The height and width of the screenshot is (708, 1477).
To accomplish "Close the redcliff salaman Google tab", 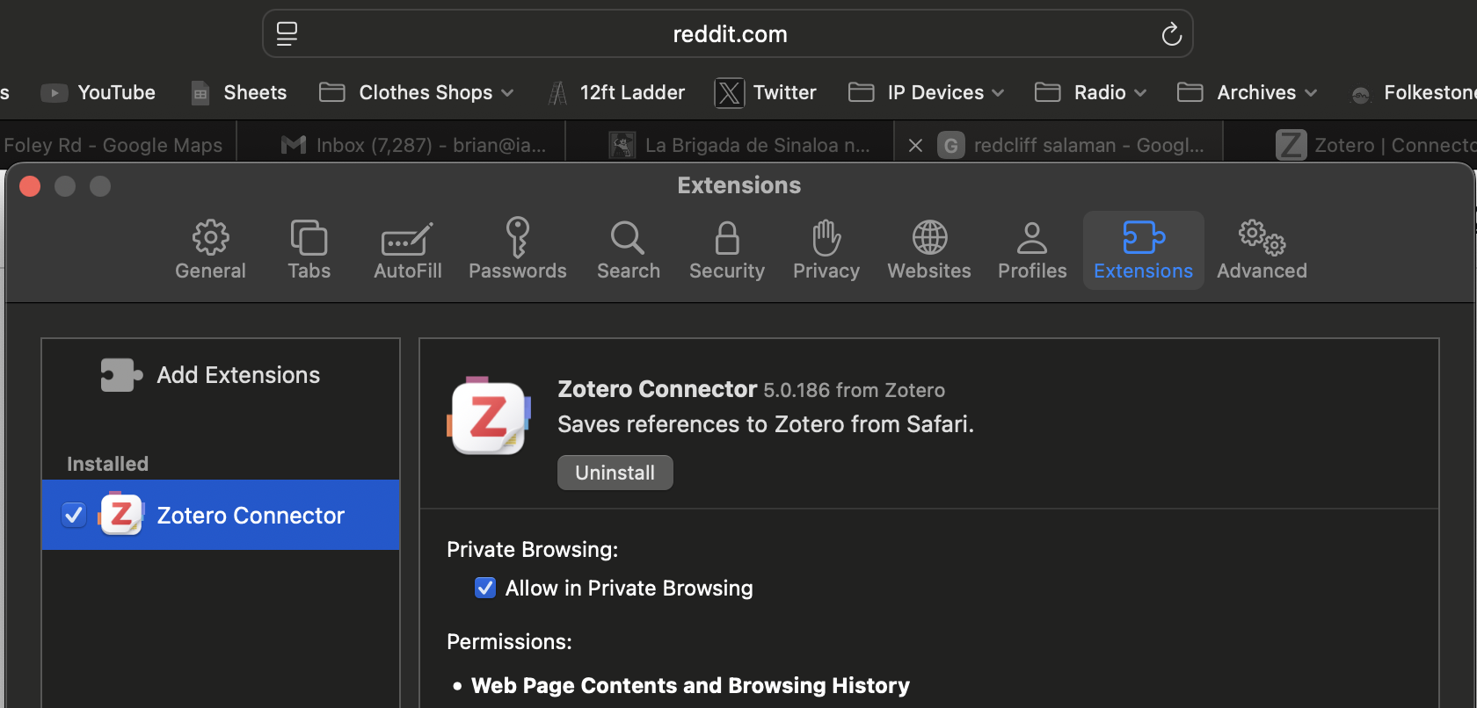I will coord(915,146).
